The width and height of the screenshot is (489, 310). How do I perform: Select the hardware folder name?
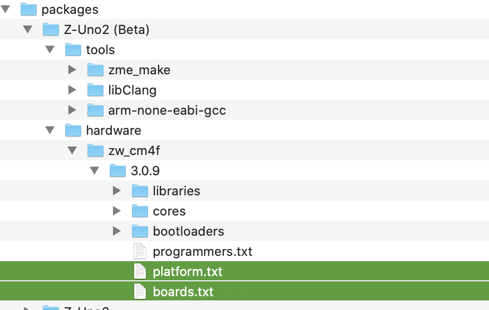(113, 130)
